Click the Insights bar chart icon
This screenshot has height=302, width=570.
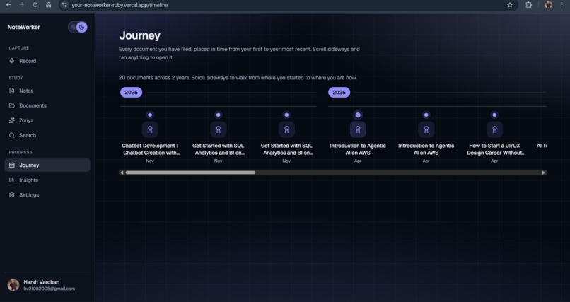(x=11, y=180)
